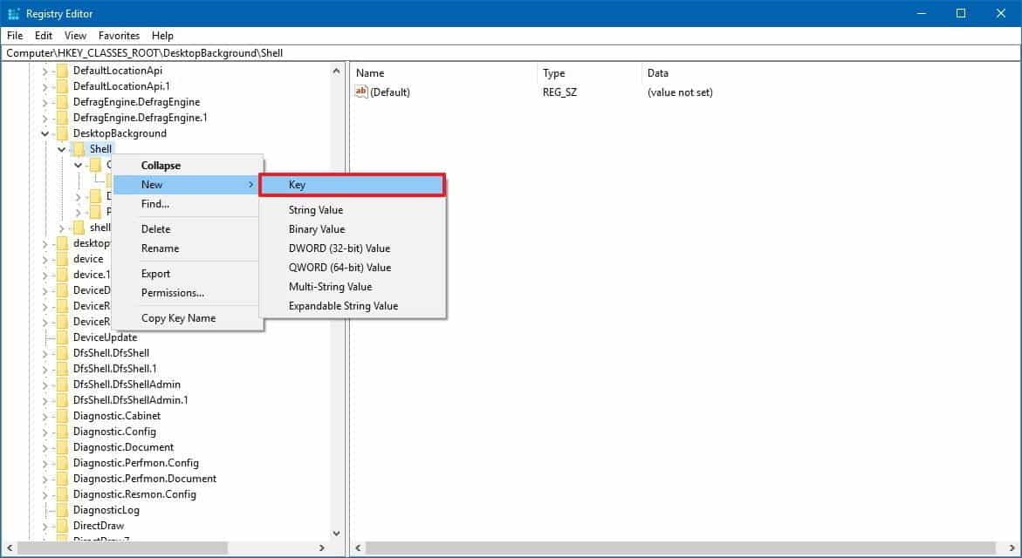Click the folder icon next to DefaultLocationApi
Viewport: 1022px width, 558px height.
[63, 71]
